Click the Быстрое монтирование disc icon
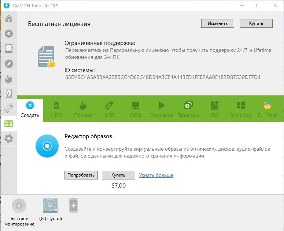This screenshot has height=231, width=284. [19, 206]
